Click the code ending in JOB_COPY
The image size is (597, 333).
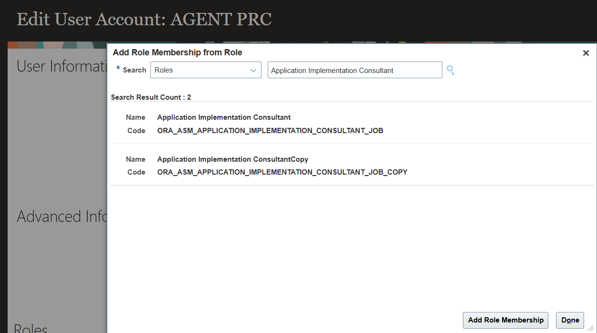(282, 172)
